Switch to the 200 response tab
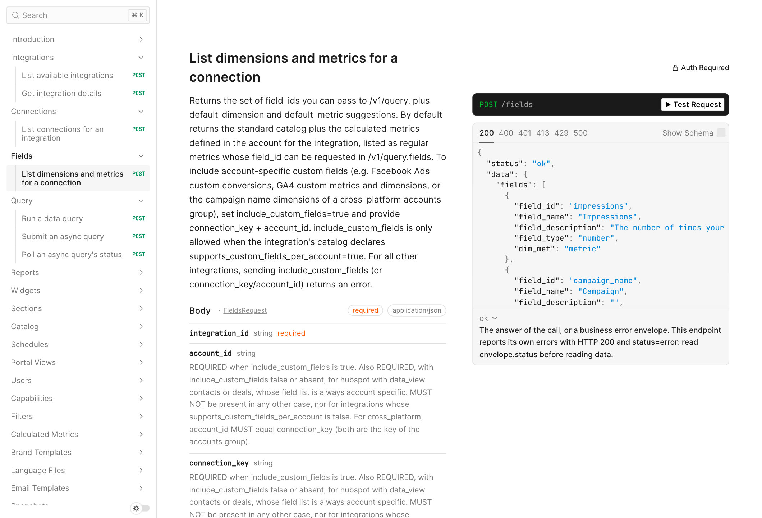The width and height of the screenshot is (762, 518). tap(486, 133)
